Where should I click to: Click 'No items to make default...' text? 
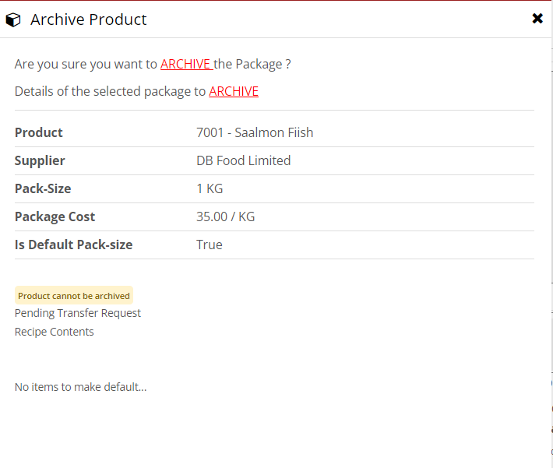[80, 387]
